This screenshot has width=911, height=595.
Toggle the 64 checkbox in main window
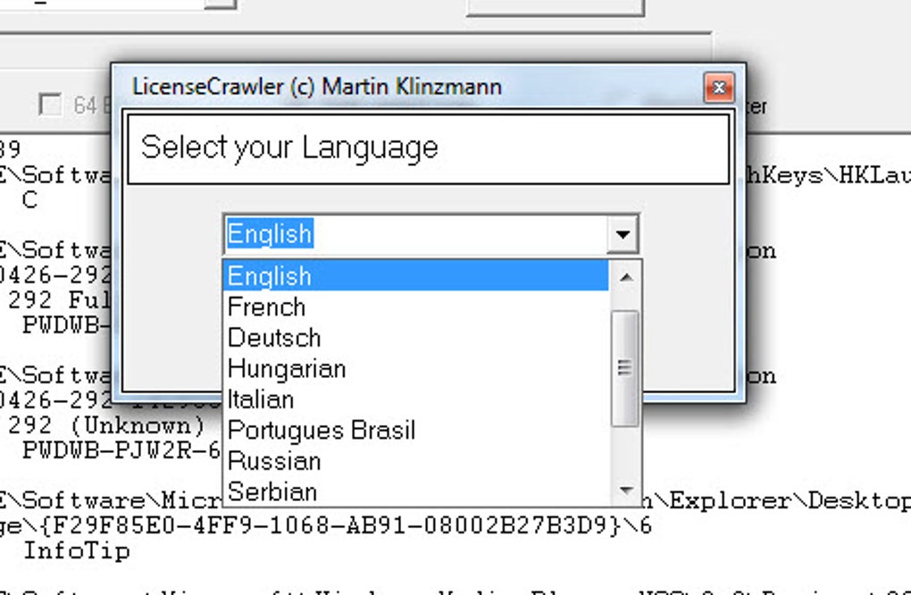(x=50, y=105)
